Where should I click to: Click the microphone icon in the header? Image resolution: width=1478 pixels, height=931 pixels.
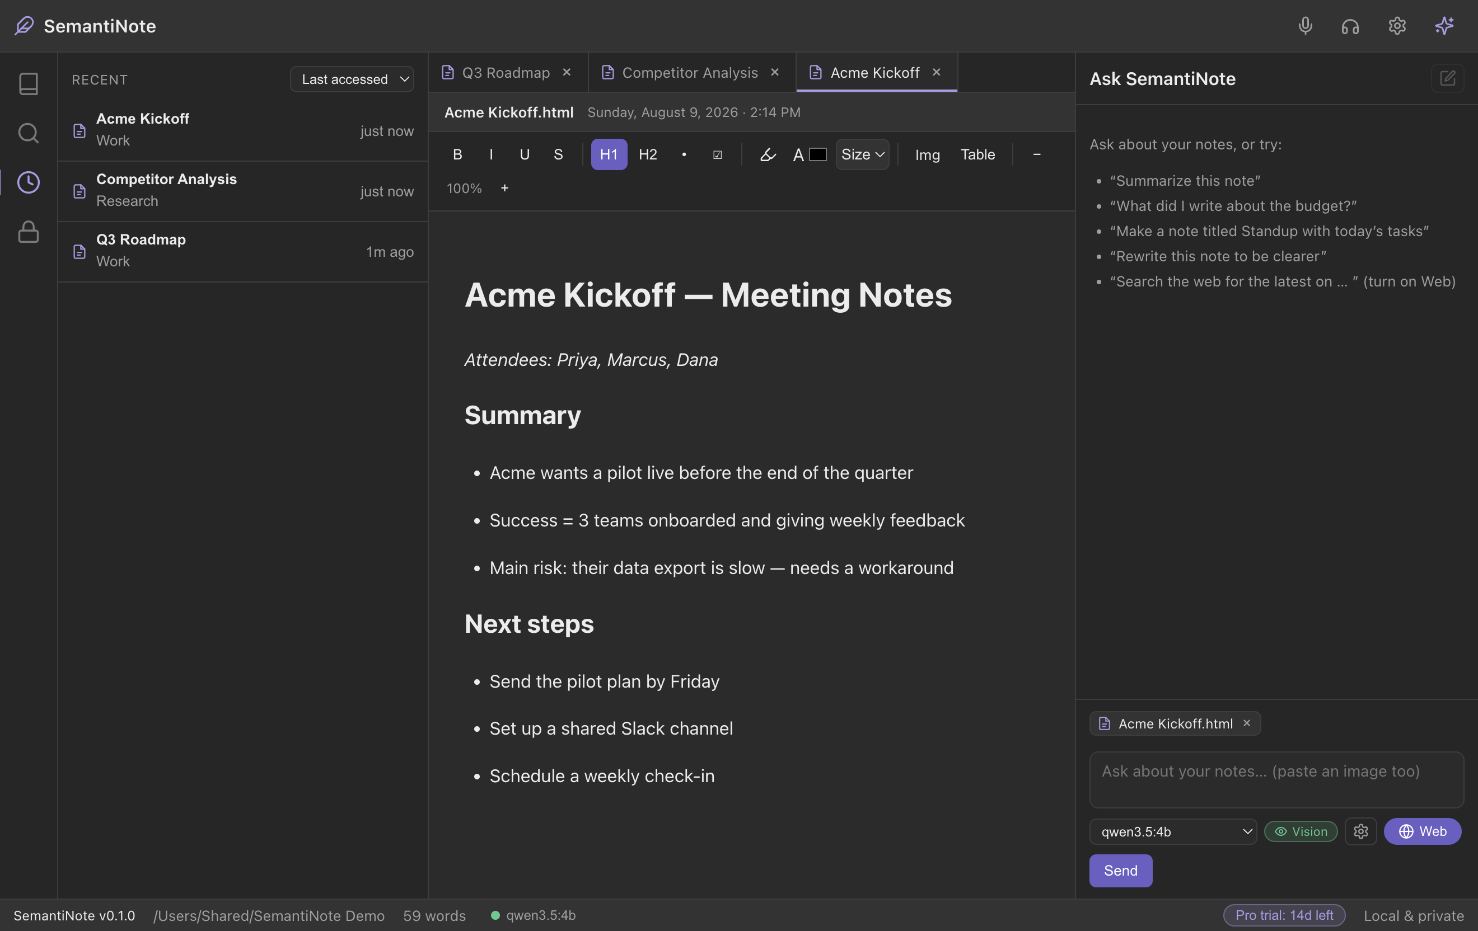[1305, 26]
